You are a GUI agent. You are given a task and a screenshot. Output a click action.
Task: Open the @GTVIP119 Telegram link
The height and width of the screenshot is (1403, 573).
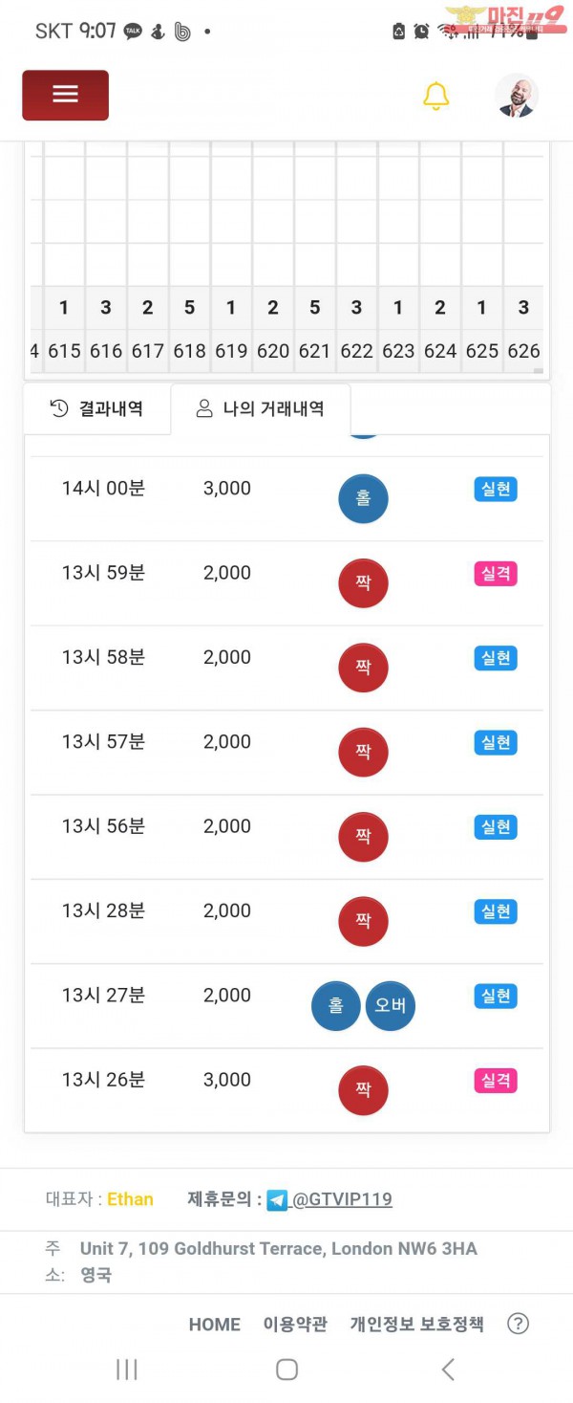tap(341, 1199)
